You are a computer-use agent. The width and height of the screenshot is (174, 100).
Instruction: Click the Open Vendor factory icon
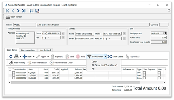coord(8,17)
